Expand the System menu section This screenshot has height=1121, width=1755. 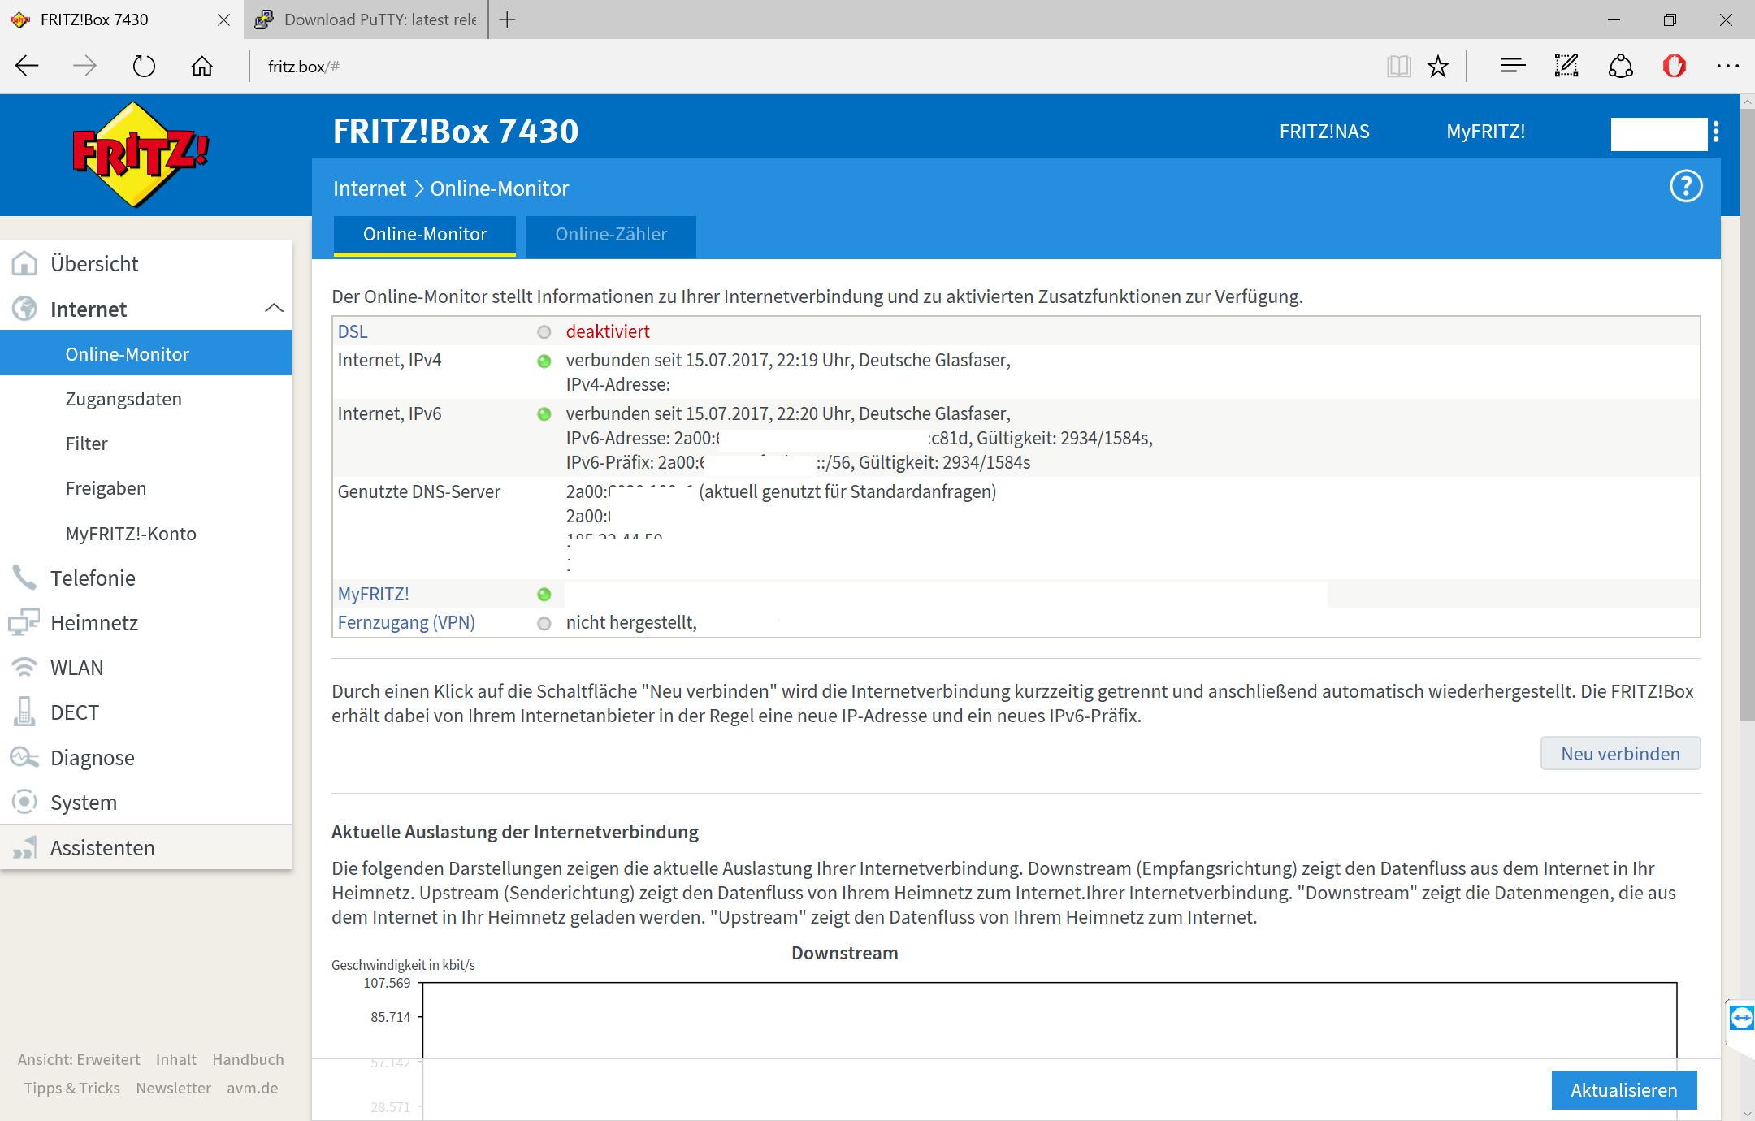(x=83, y=803)
